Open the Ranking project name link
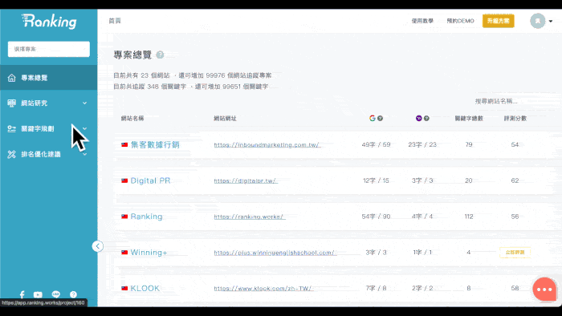Image resolution: width=562 pixels, height=316 pixels. 146,217
